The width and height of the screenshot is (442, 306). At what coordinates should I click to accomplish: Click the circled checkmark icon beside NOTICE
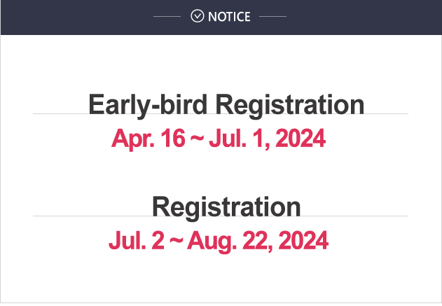(197, 16)
